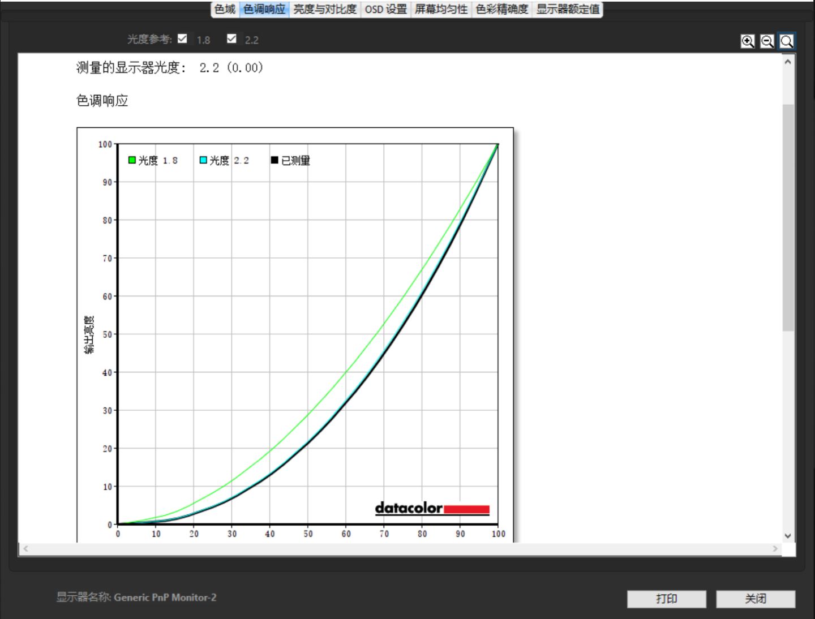Click the datacolor logo on the chart
This screenshot has width=815, height=619.
[432, 508]
